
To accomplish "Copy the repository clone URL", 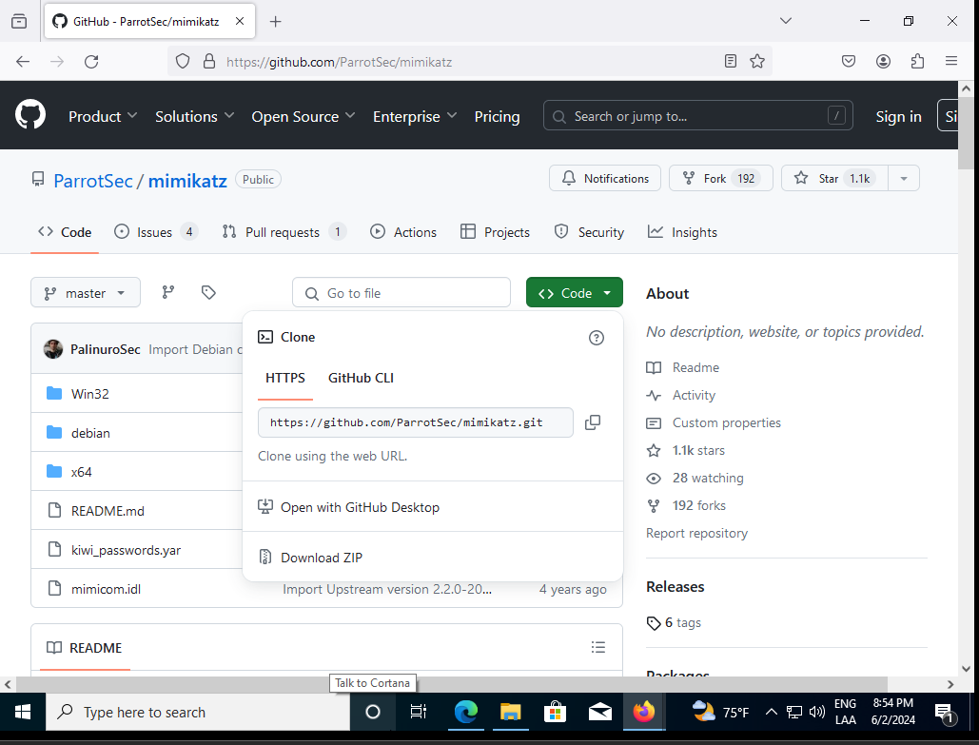I will (x=593, y=422).
